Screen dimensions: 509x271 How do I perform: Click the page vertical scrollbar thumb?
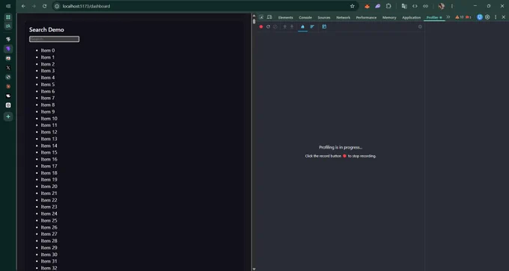click(x=254, y=22)
